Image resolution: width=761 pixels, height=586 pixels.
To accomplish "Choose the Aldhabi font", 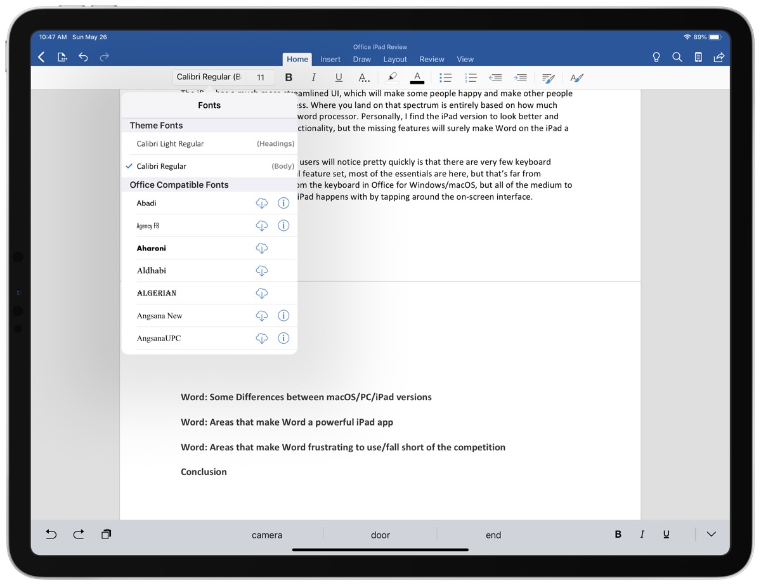I will click(152, 271).
